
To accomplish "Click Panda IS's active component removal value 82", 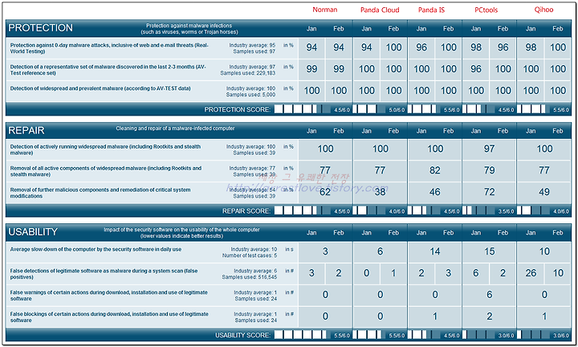I will [x=434, y=170].
